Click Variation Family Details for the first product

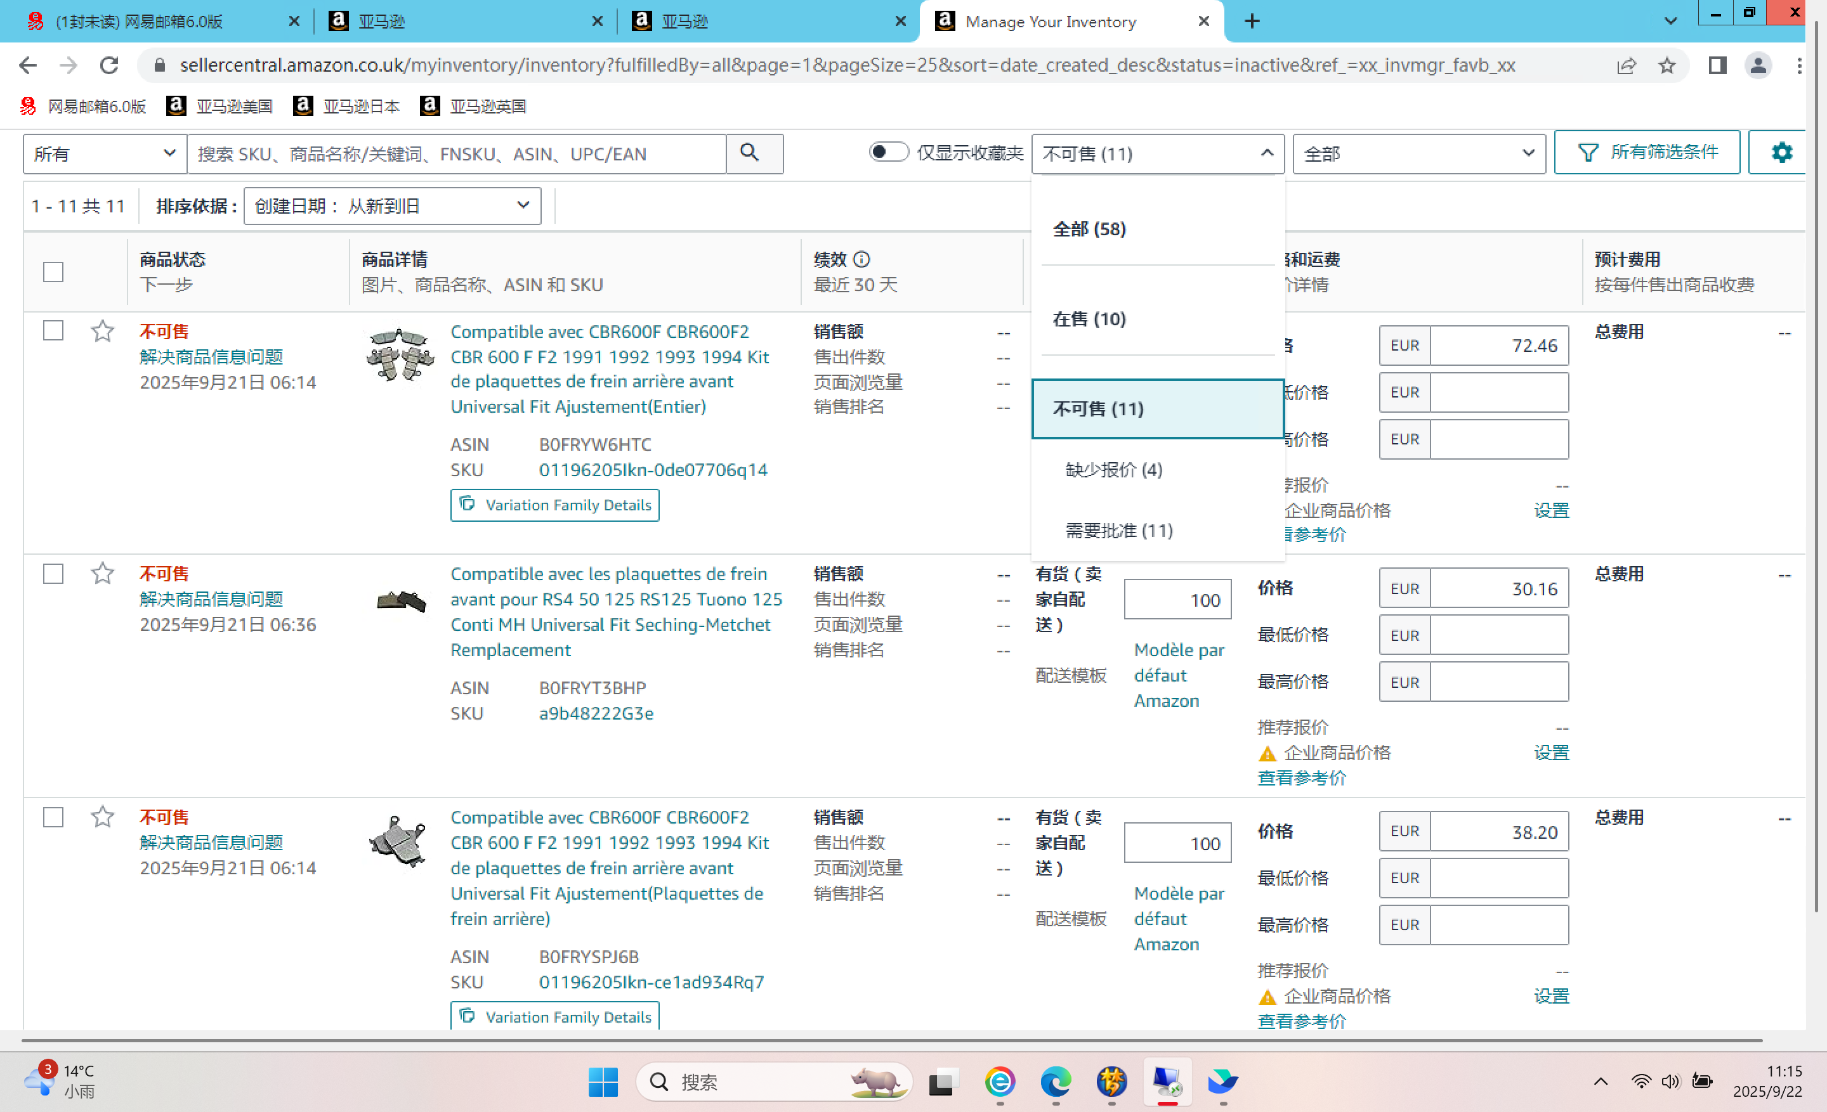click(554, 505)
